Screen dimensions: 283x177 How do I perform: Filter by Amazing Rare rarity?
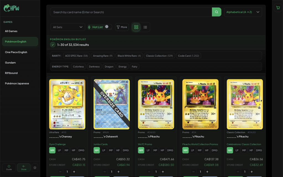[x=103, y=56]
